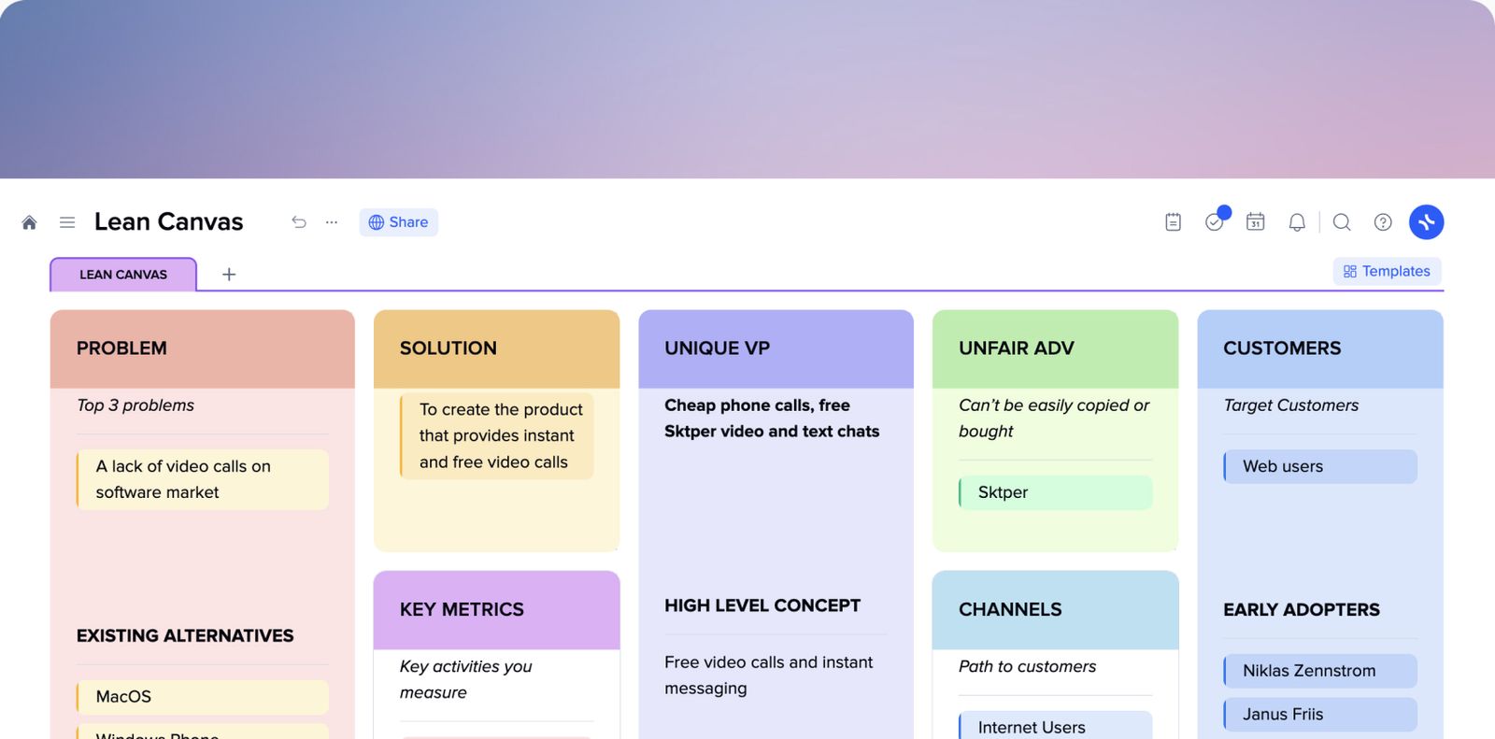This screenshot has height=739, width=1495.
Task: Click 'Free video calls and instant messaging' text
Action: click(x=769, y=675)
